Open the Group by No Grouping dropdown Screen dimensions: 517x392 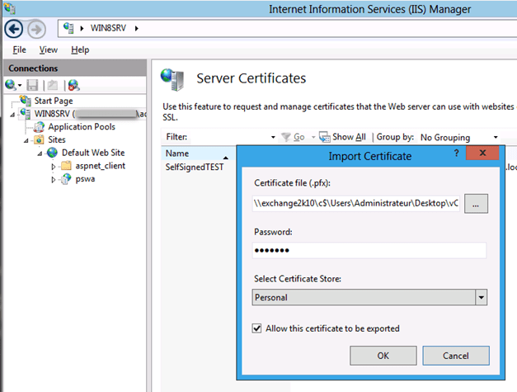pos(496,137)
